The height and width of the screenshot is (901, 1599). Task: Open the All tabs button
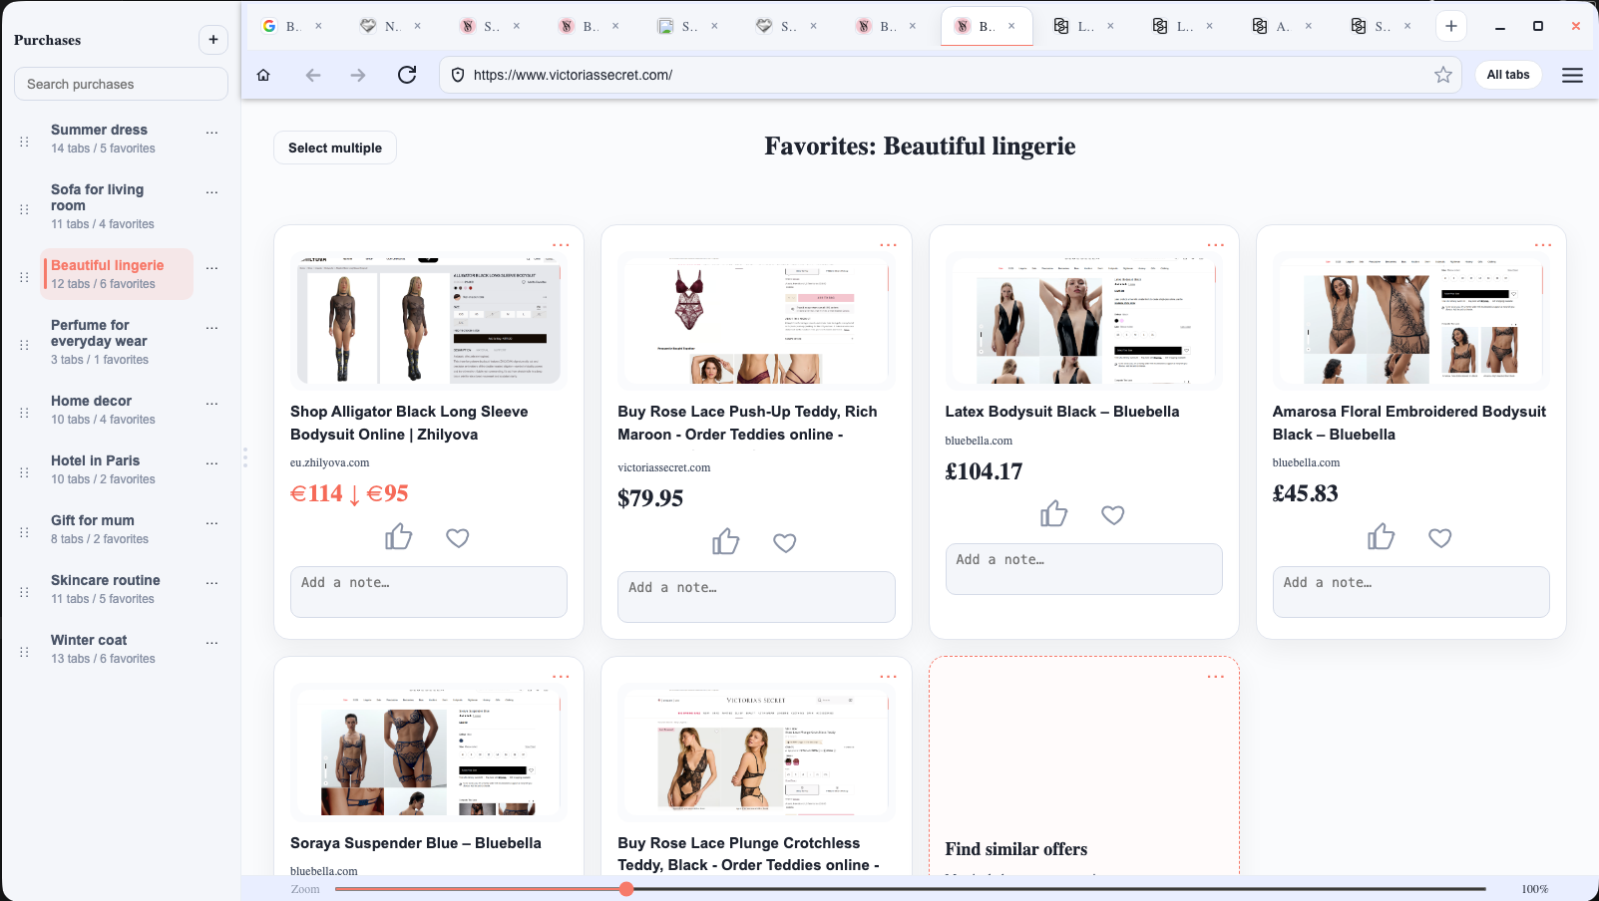pos(1508,75)
